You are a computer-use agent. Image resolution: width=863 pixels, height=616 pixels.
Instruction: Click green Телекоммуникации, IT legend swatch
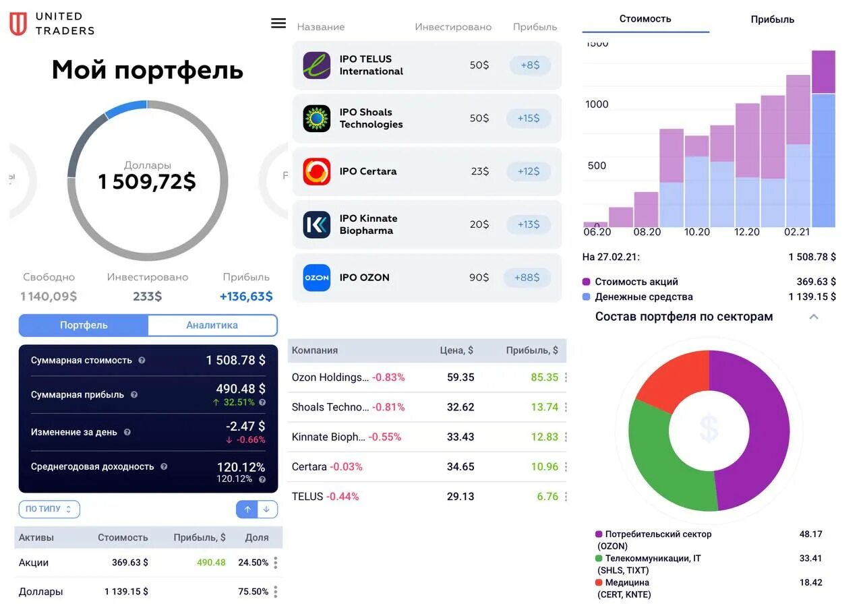tap(599, 559)
